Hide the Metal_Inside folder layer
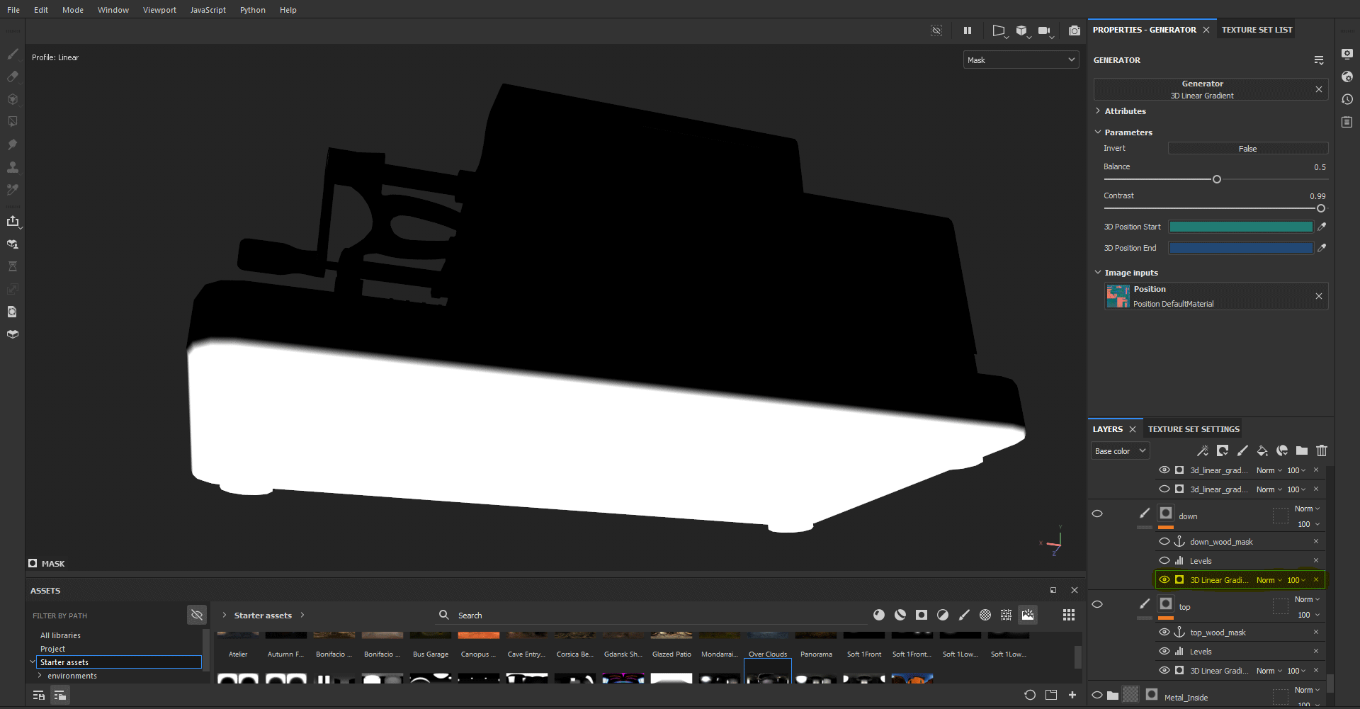Image resolution: width=1360 pixels, height=709 pixels. 1097,696
